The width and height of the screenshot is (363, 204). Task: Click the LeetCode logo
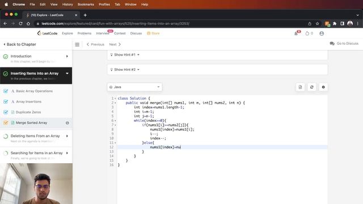tap(47, 33)
